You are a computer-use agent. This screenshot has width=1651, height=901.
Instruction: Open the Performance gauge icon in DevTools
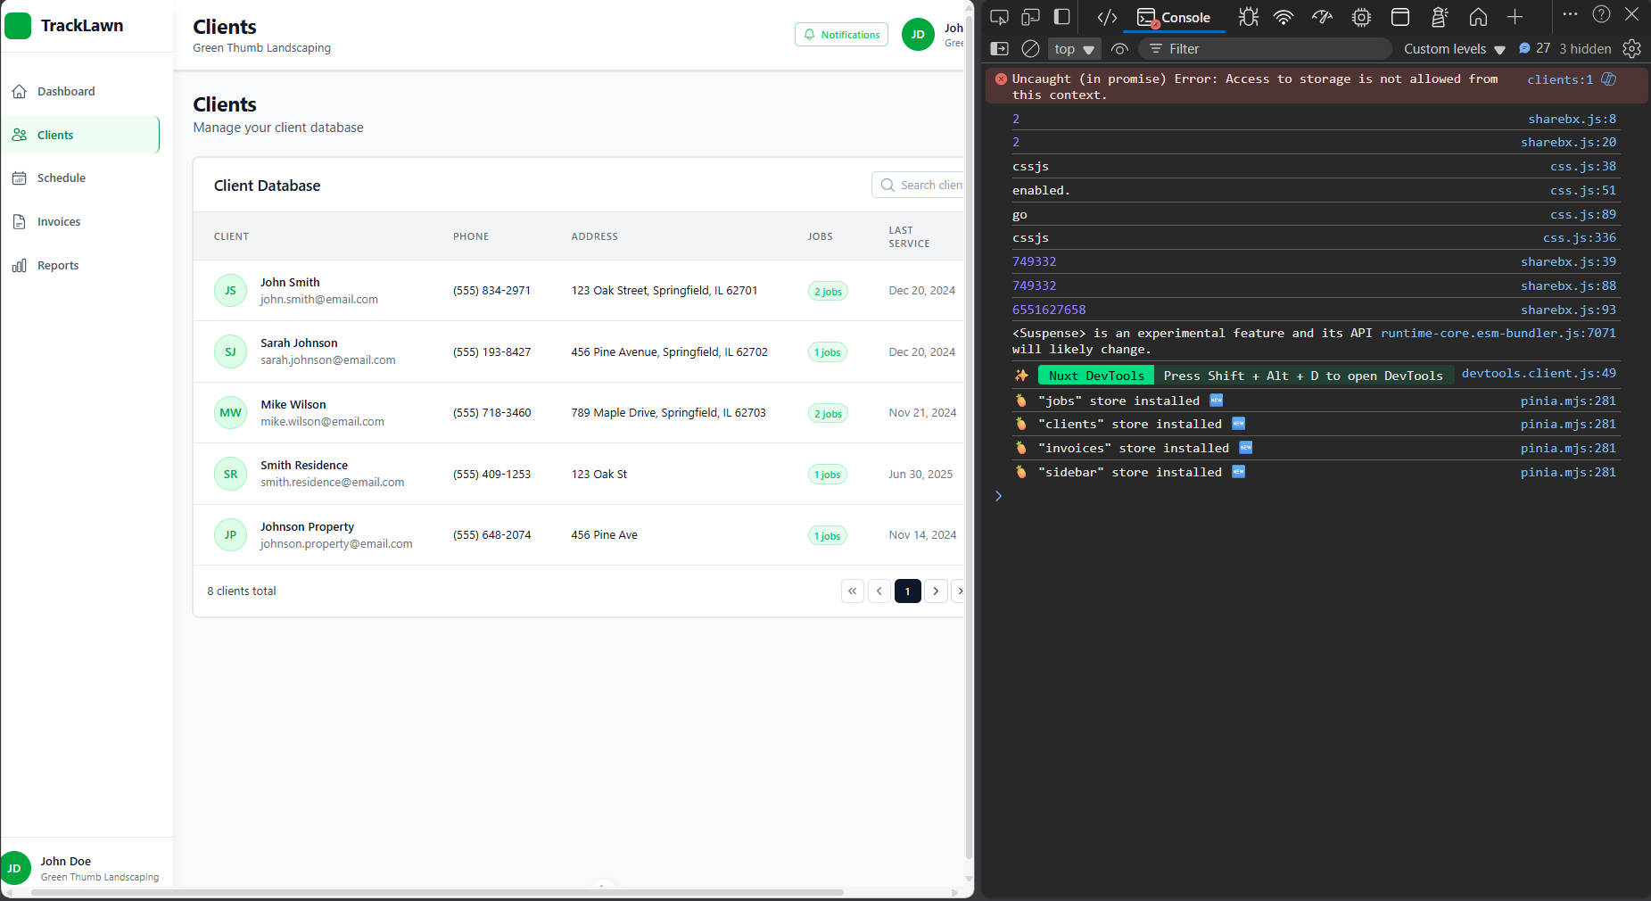tap(1322, 17)
